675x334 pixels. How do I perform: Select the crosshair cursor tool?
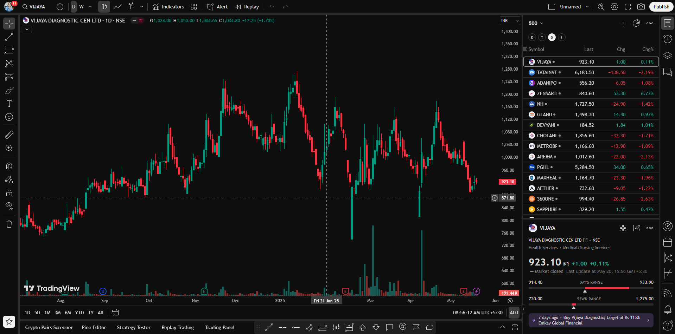click(x=9, y=24)
